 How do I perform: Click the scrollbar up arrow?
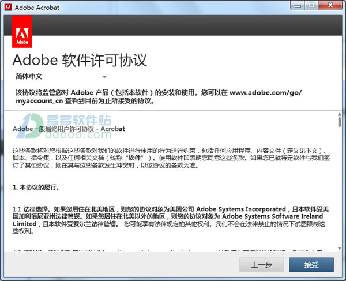pos(340,114)
